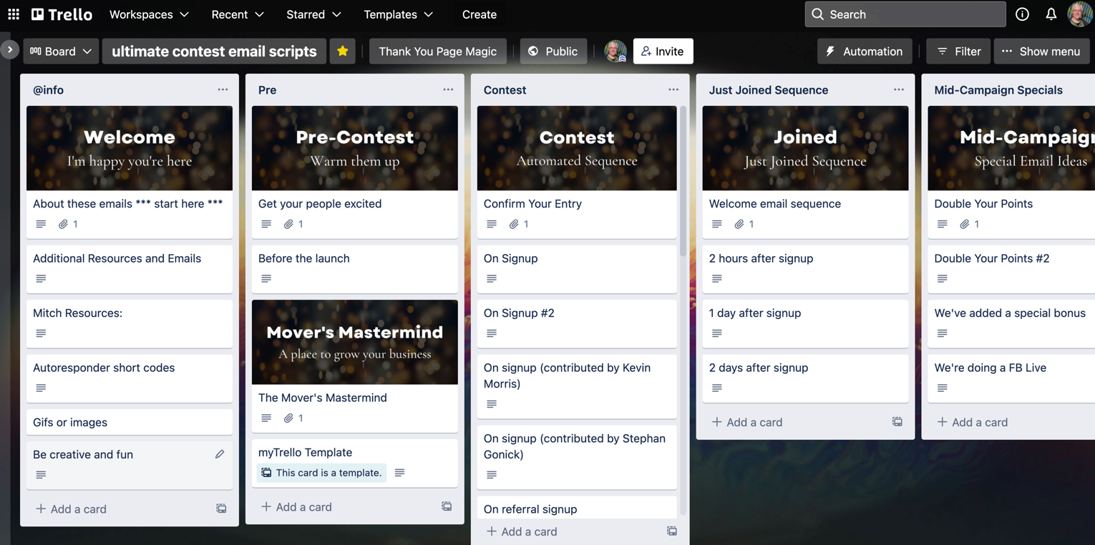1095x545 pixels.
Task: Click the Search input field
Action: 905,14
